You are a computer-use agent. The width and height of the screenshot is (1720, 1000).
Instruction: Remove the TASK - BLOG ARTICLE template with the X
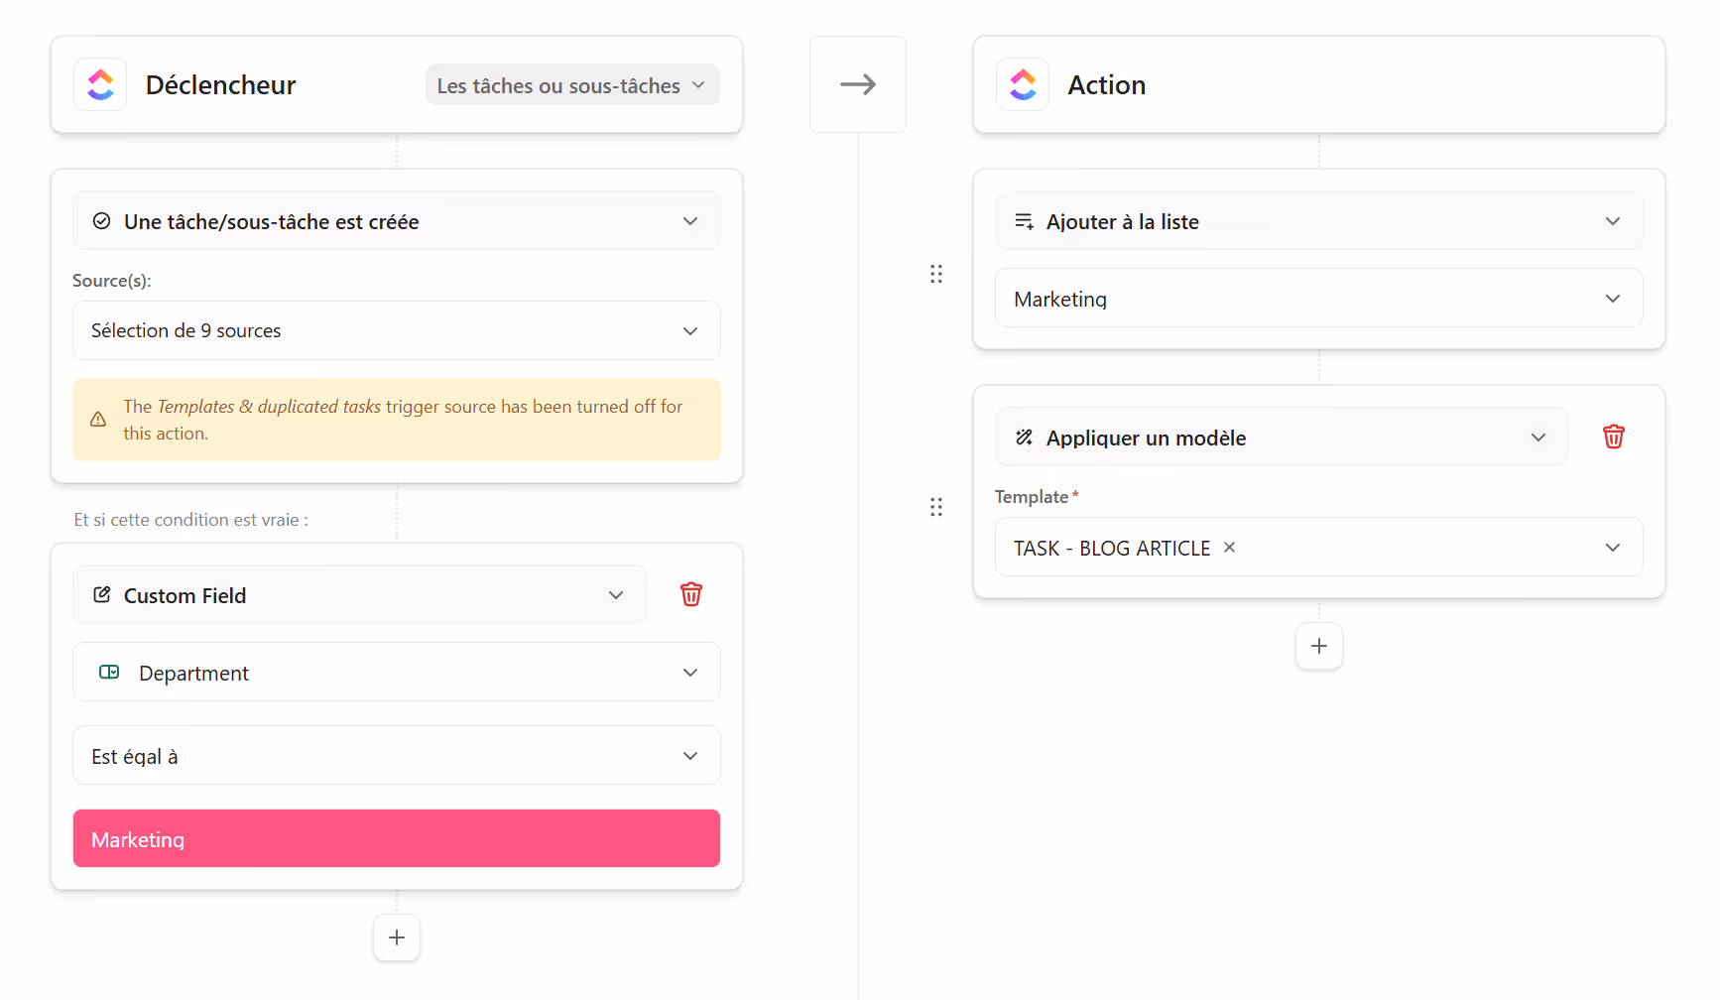1229,547
